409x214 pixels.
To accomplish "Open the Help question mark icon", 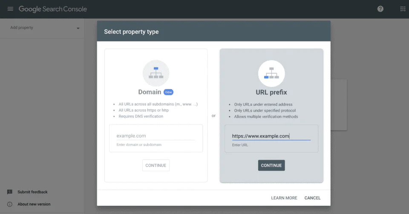I will [380, 9].
